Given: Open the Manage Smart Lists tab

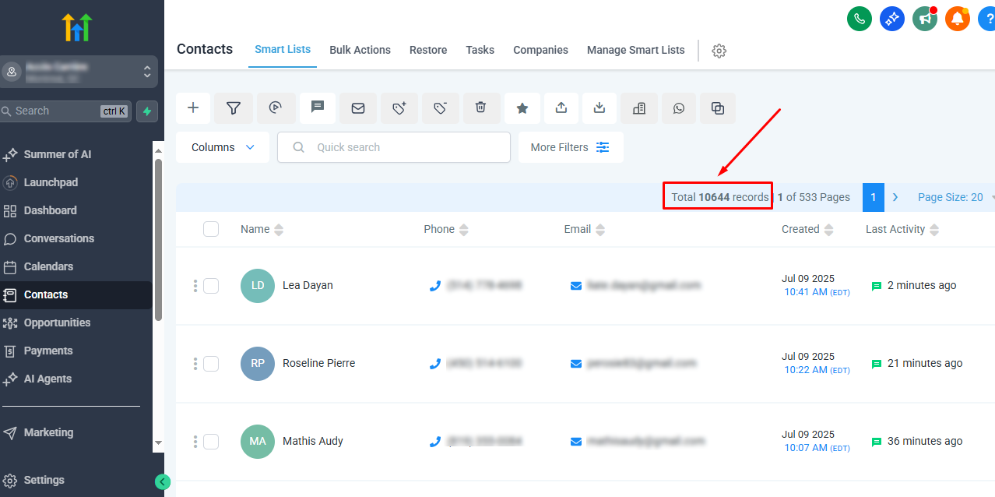Looking at the screenshot, I should pos(636,50).
